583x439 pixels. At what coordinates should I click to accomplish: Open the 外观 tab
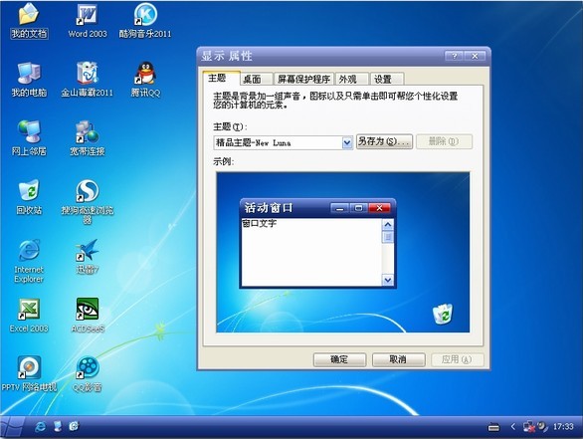[x=351, y=79]
